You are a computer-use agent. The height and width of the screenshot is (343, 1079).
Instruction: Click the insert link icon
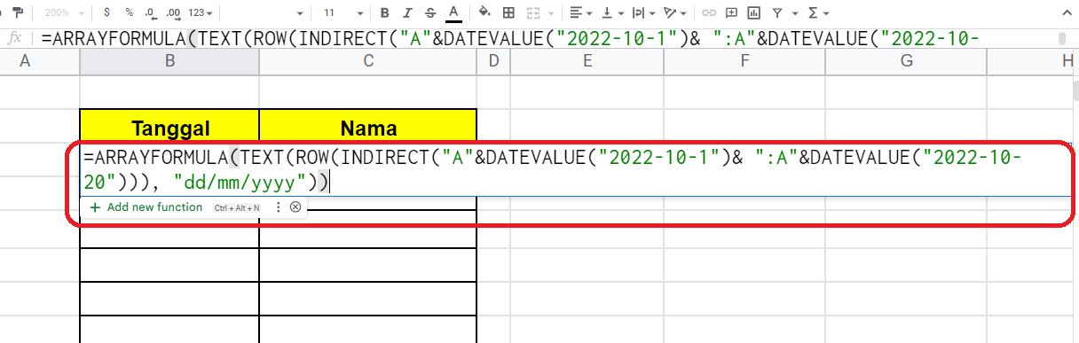click(709, 13)
